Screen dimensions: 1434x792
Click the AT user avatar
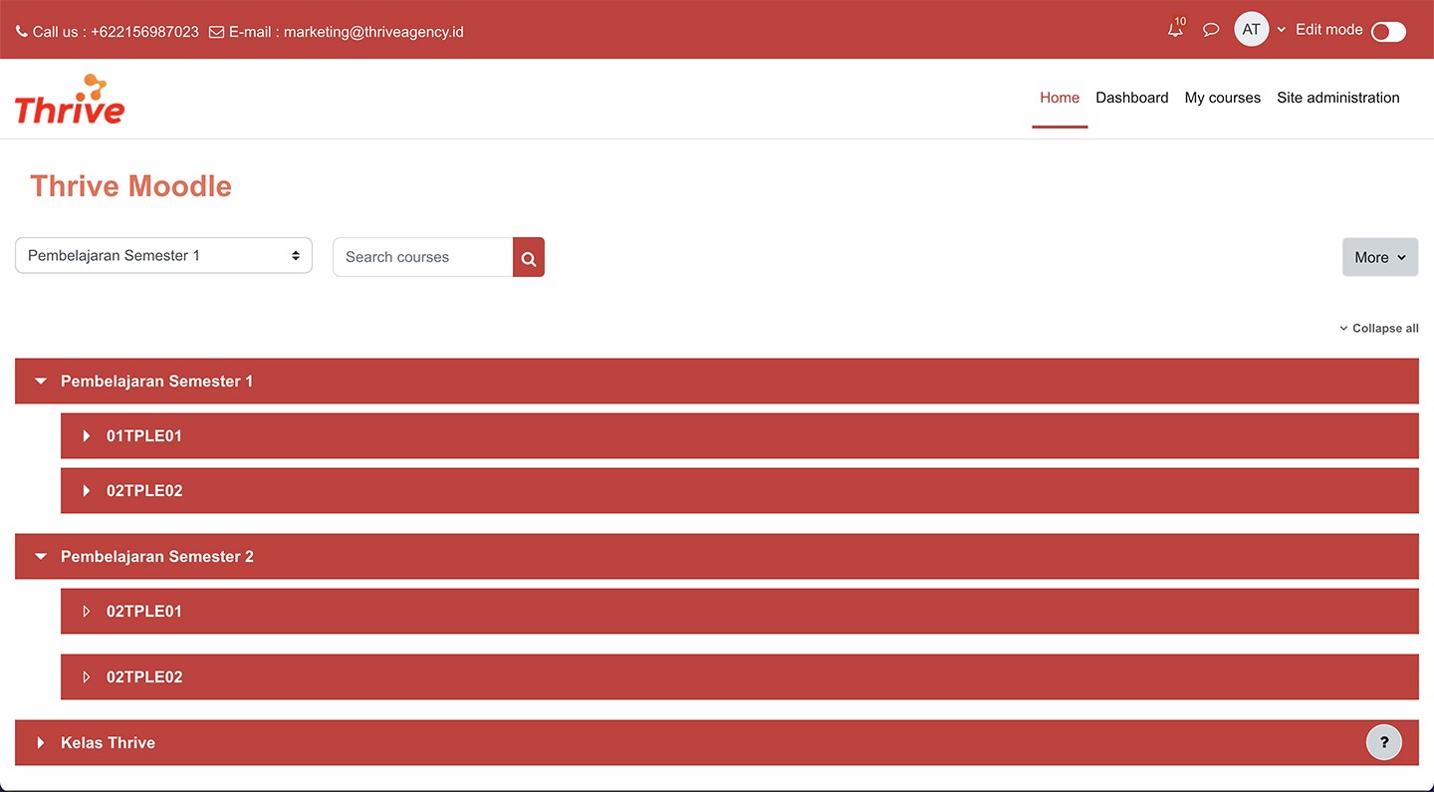1251,30
